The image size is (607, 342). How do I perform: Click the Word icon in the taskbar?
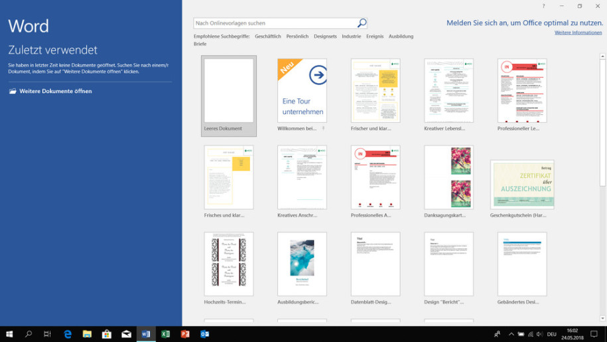click(x=146, y=334)
